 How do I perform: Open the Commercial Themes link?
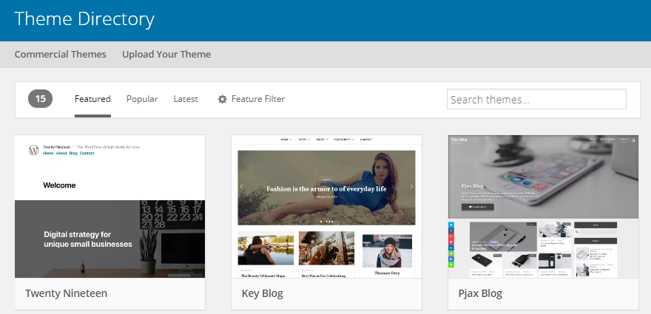60,55
